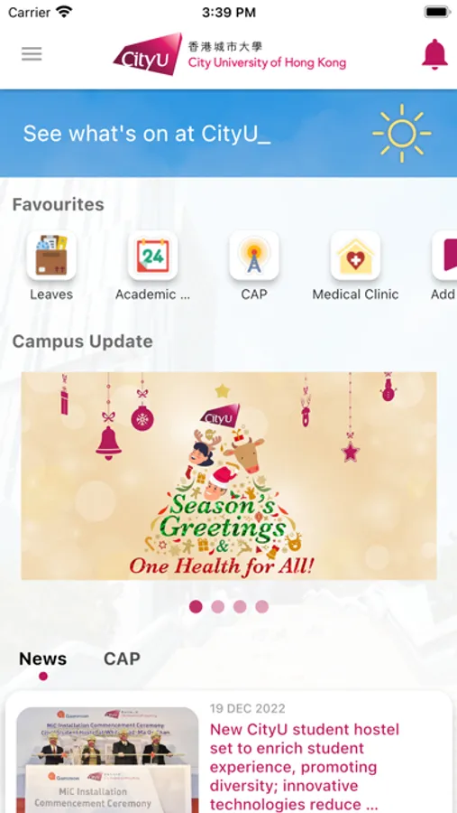
Task: Select the third carousel page dot
Action: tap(240, 606)
